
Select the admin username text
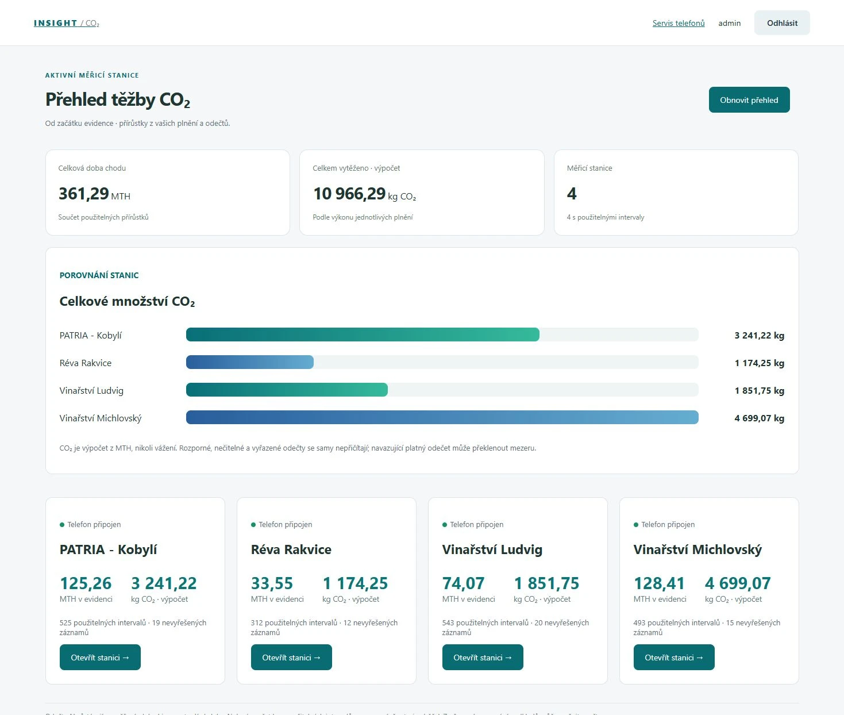[x=730, y=23]
